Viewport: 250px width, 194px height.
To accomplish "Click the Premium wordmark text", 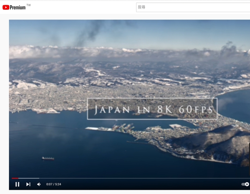I will point(18,8).
